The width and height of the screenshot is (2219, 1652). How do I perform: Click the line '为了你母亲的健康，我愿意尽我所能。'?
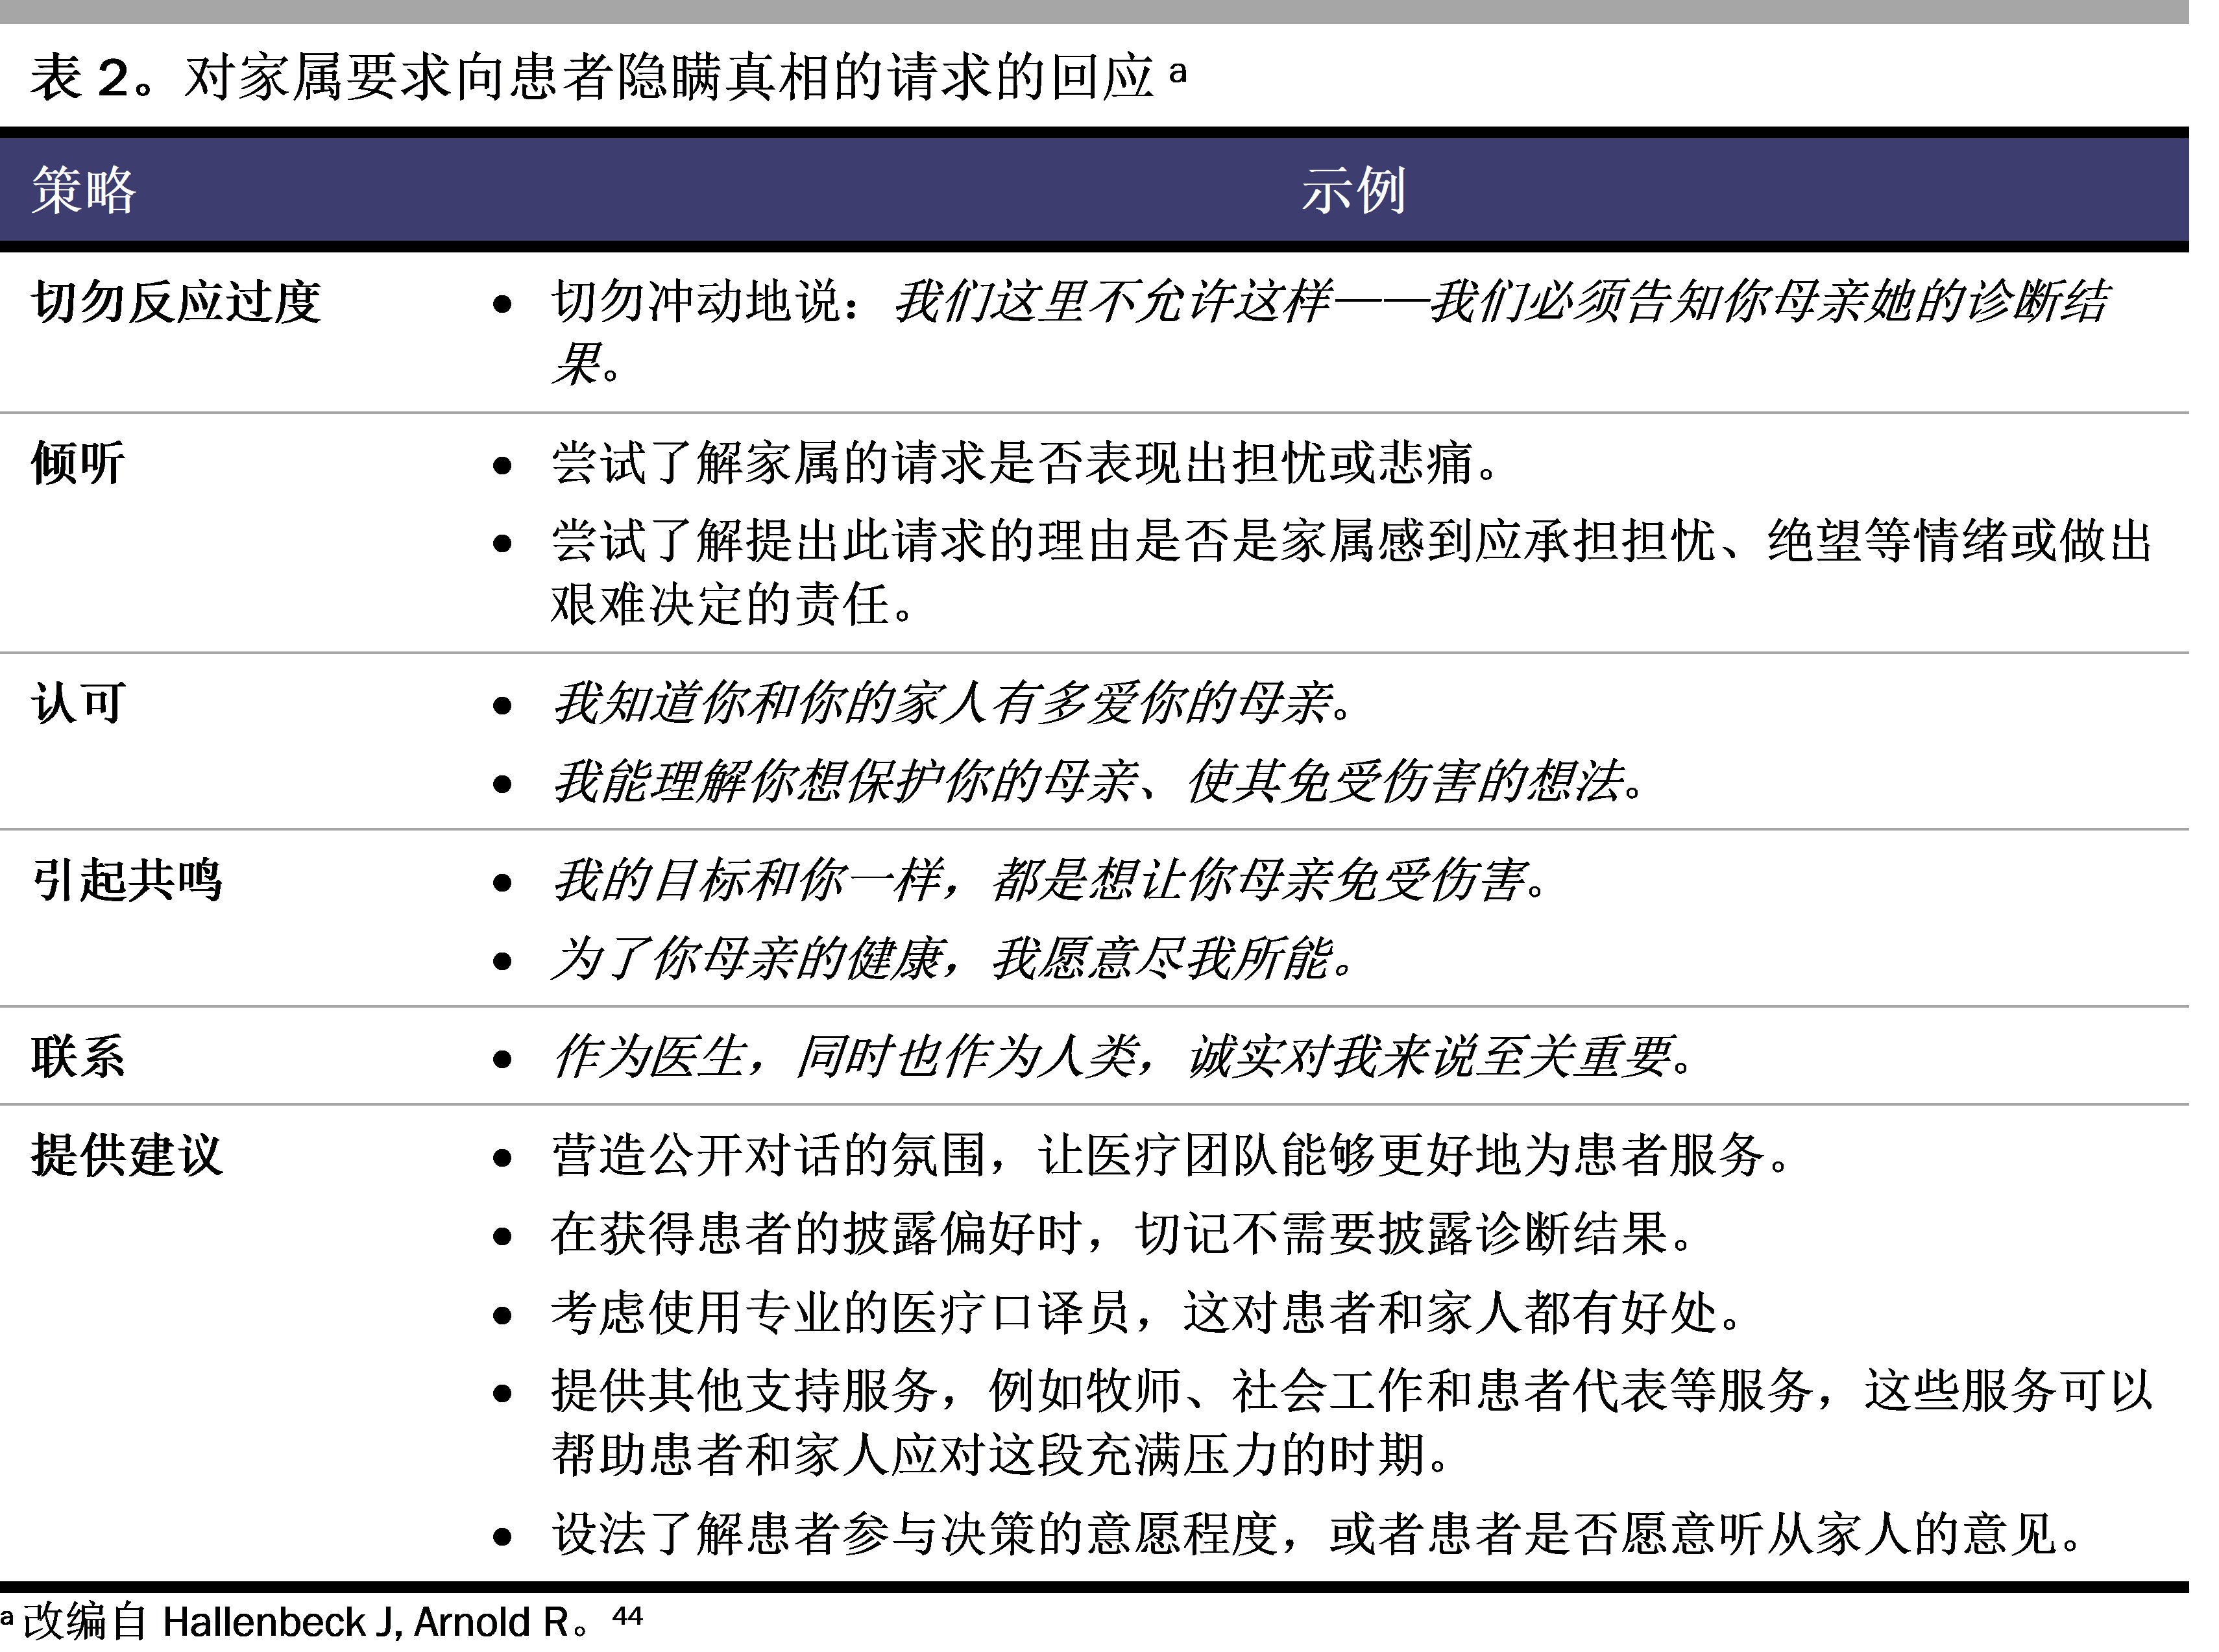coord(953,958)
